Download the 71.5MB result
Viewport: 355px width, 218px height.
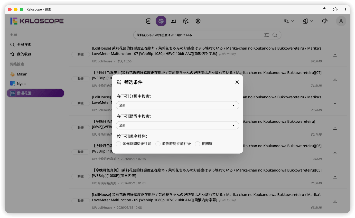[335, 79]
